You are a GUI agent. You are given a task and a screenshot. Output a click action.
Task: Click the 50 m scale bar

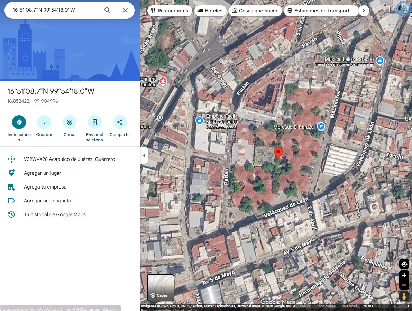tap(386, 306)
